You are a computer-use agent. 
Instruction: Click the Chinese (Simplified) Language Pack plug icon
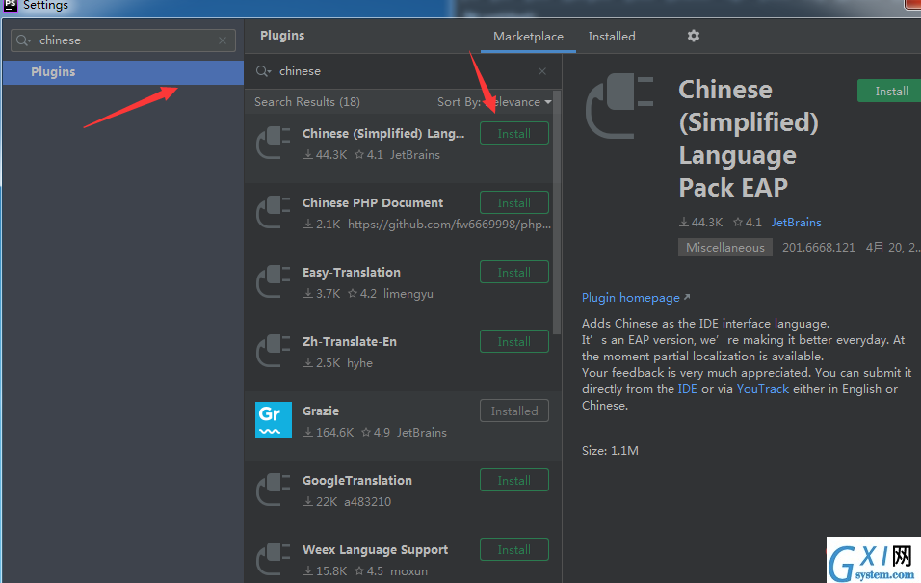[274, 143]
